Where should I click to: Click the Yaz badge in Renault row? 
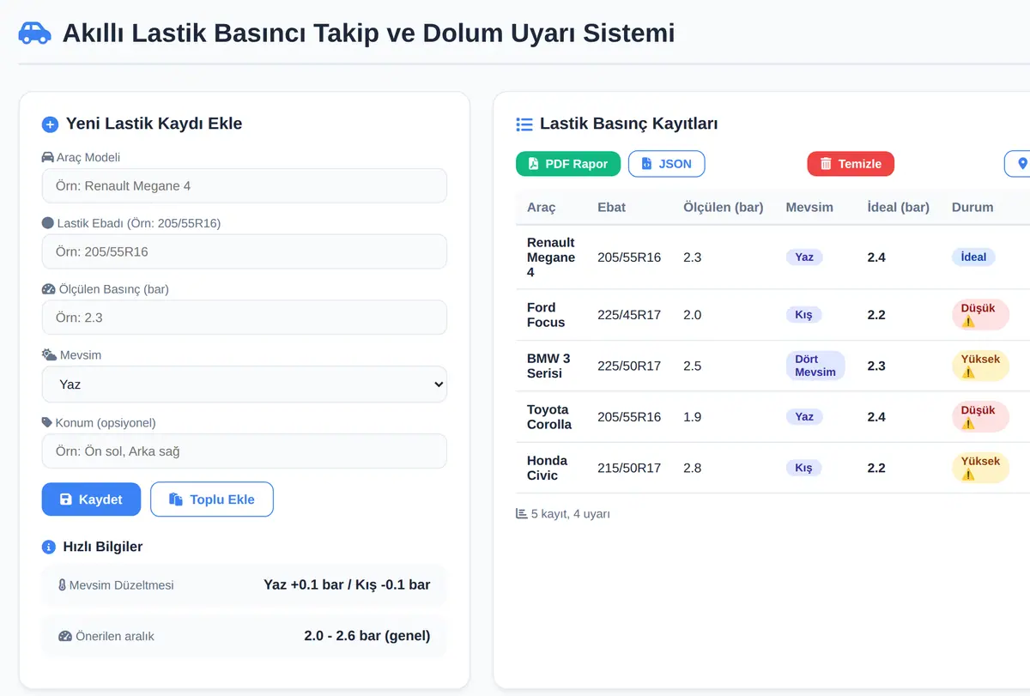click(x=804, y=257)
